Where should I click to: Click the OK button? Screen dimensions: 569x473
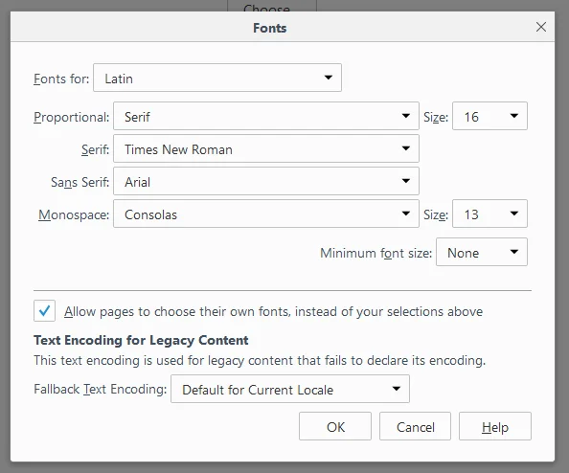pyautogui.click(x=335, y=427)
